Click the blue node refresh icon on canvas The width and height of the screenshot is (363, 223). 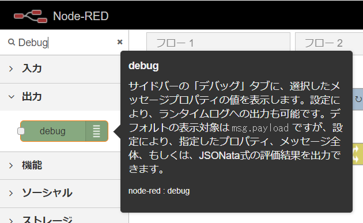click(x=358, y=99)
